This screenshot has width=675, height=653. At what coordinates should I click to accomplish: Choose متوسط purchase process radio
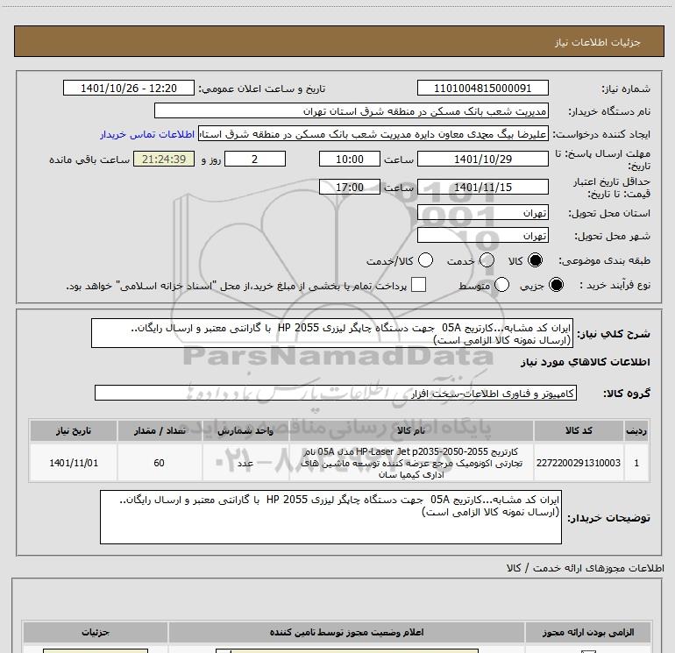pos(501,285)
